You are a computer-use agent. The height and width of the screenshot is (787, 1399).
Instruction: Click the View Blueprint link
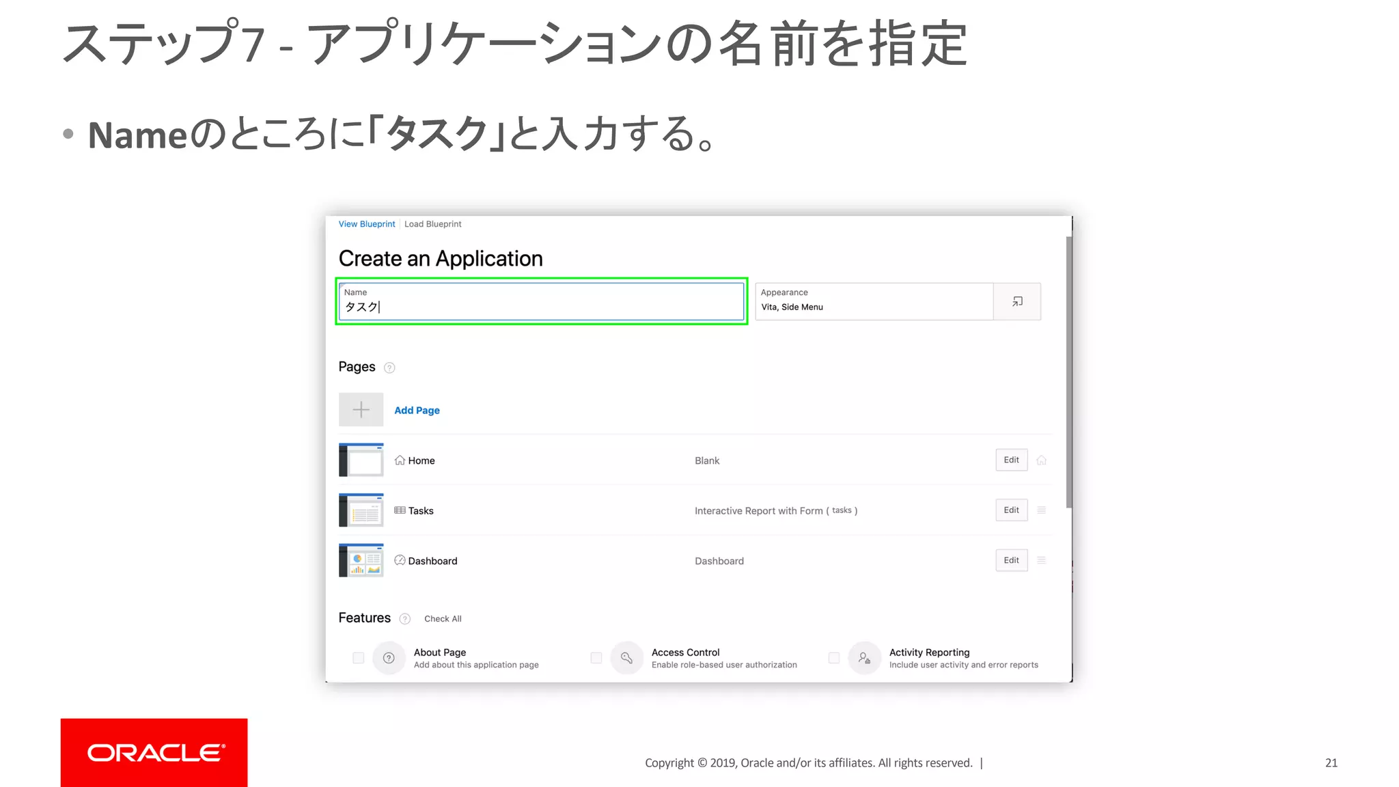(x=367, y=224)
